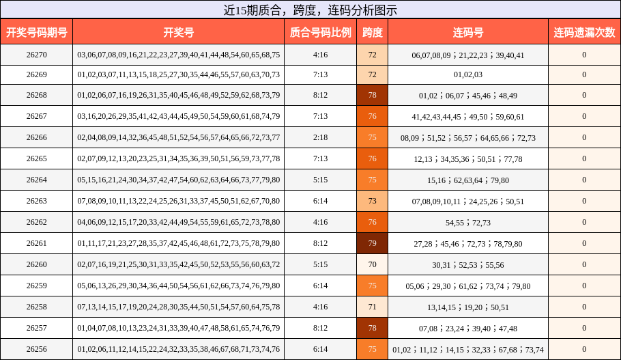621x360 pixels.
Task: Select issue number 26269
Action: pos(36,74)
